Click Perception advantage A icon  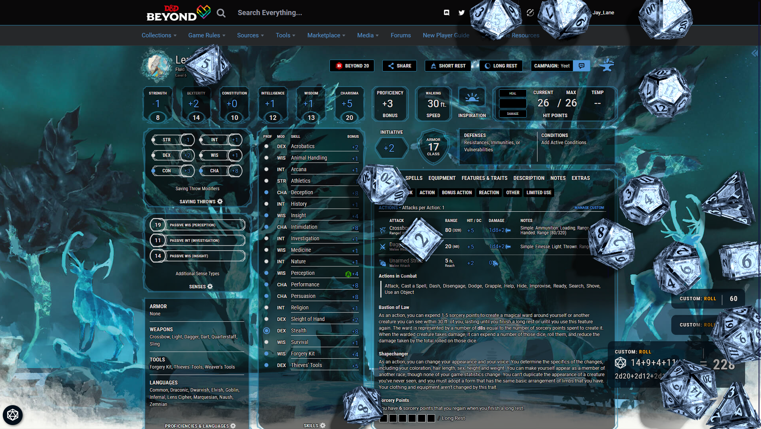tap(348, 274)
